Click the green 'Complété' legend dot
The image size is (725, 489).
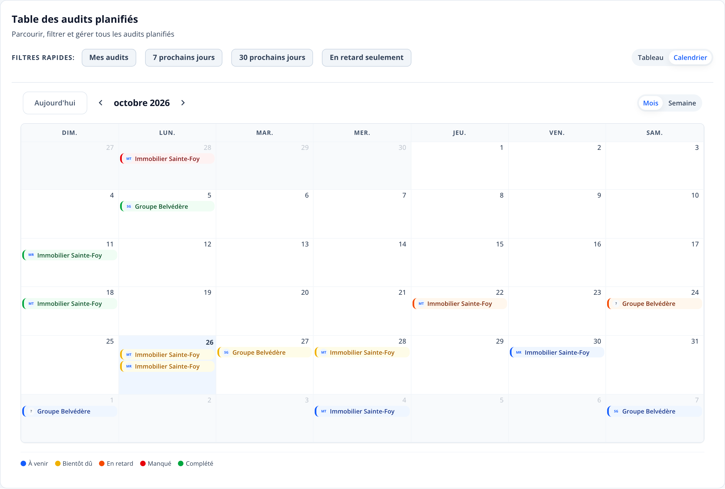coord(181,464)
